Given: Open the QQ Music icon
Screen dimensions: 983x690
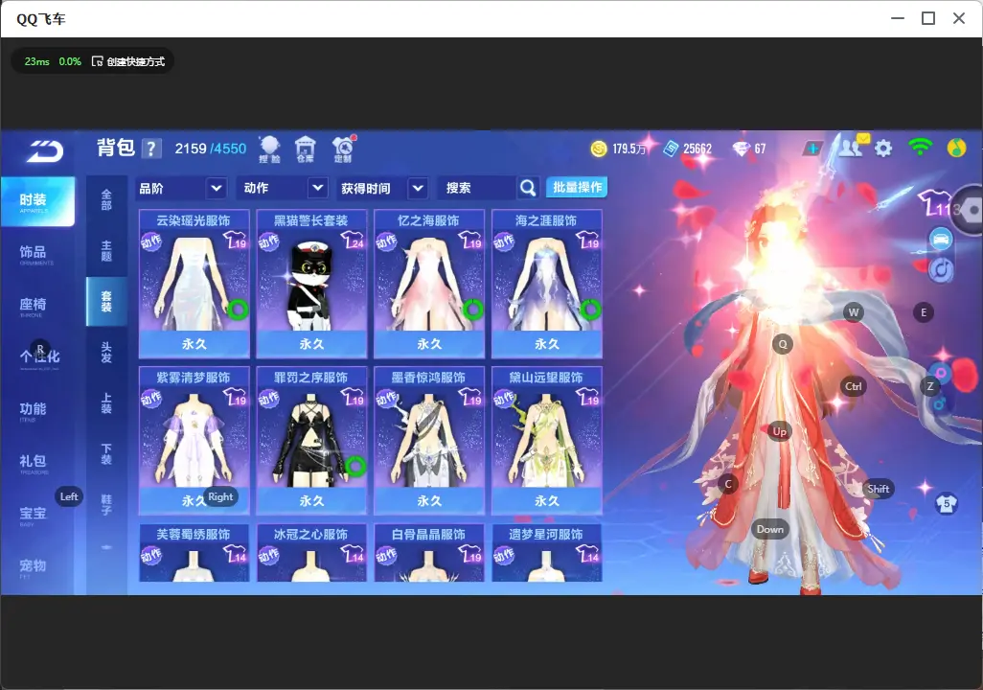Looking at the screenshot, I should (957, 148).
